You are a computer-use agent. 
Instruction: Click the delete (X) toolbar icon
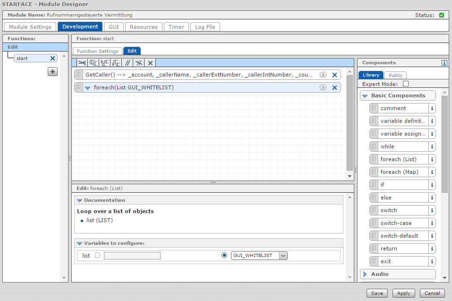tap(150, 63)
